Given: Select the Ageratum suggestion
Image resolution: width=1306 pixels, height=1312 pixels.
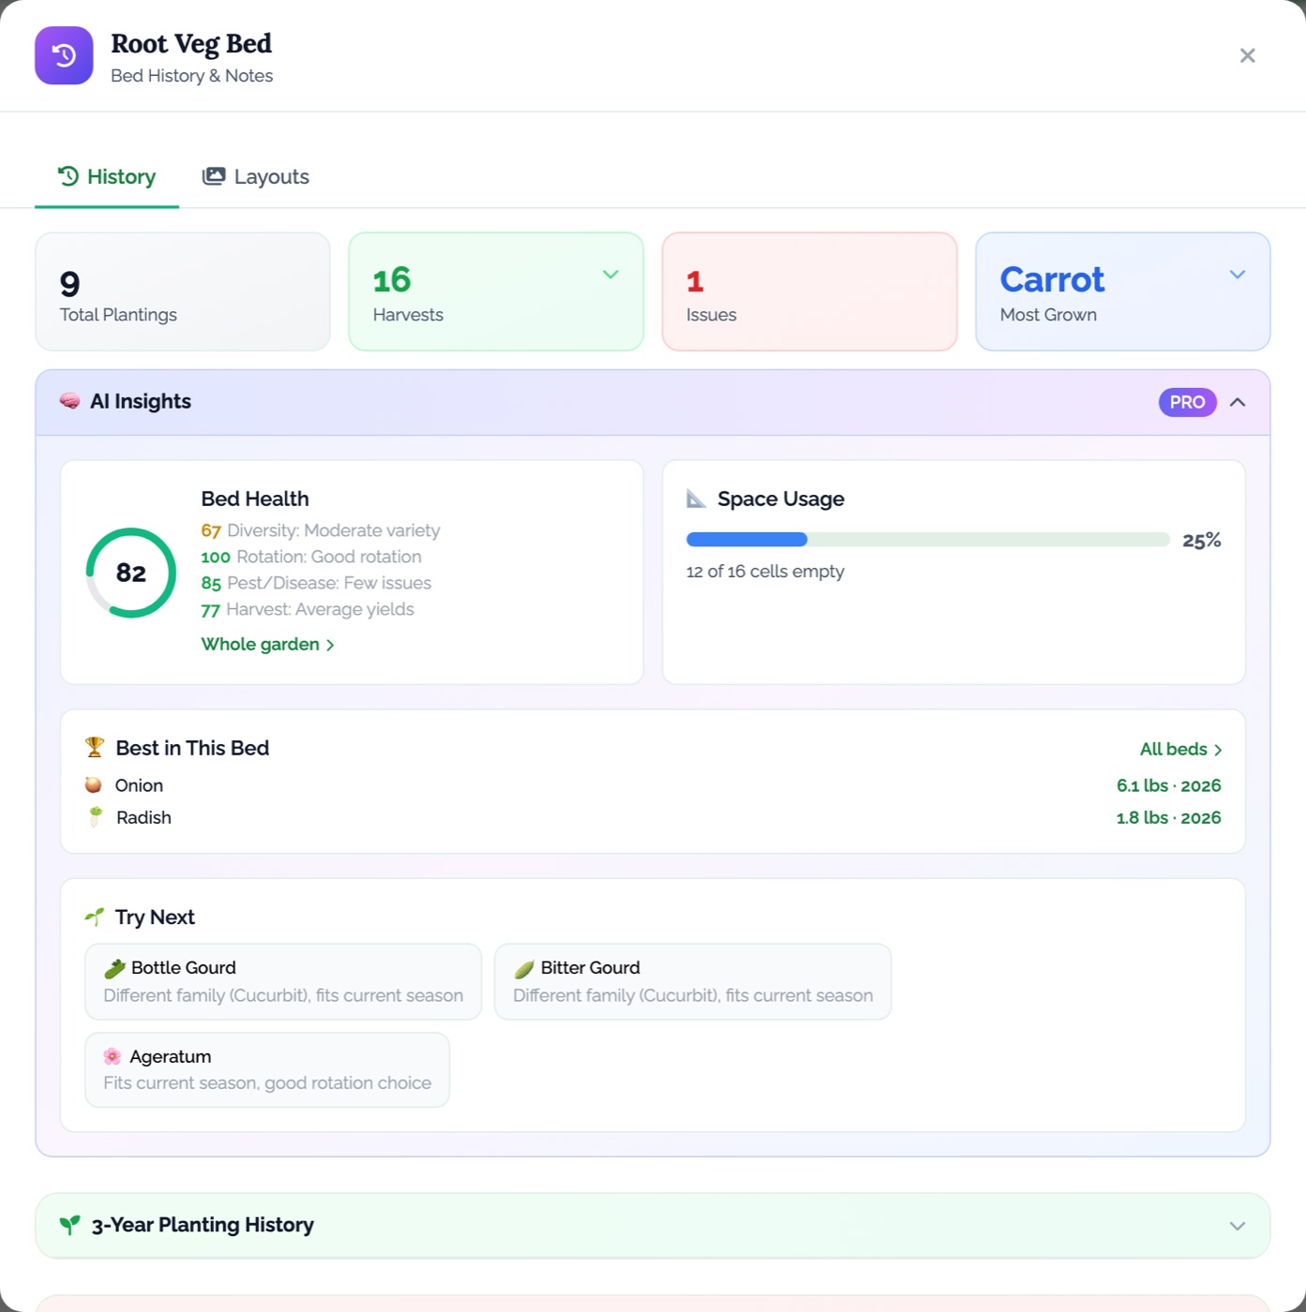Looking at the screenshot, I should coord(267,1069).
